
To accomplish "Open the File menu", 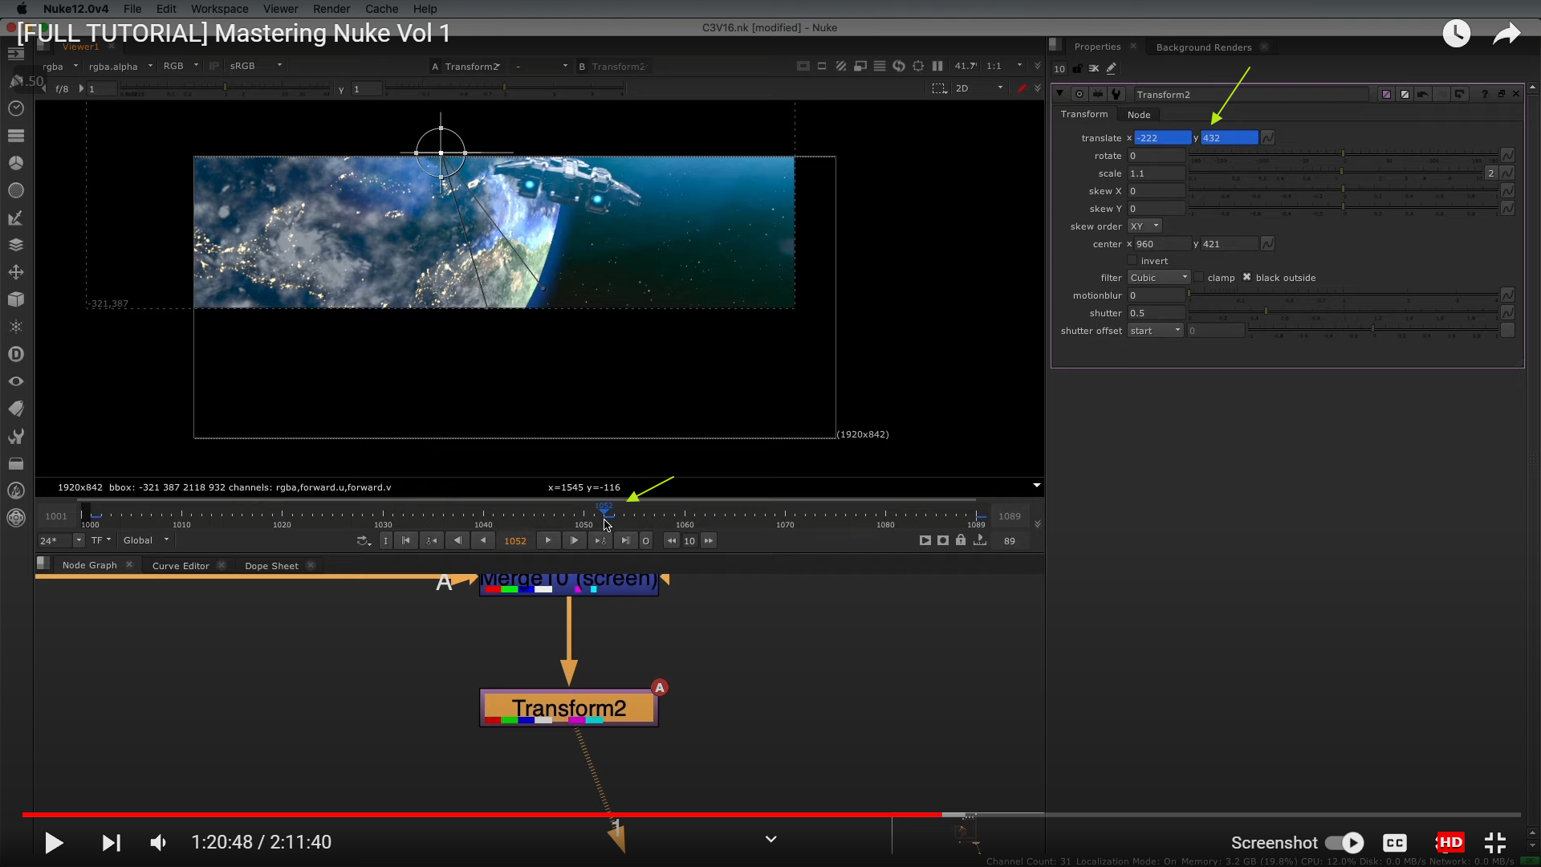I will pyautogui.click(x=132, y=9).
